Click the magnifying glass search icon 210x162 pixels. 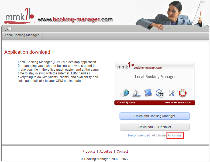(8, 29)
